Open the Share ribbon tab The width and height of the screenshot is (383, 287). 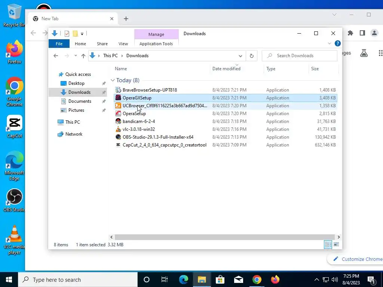point(102,44)
